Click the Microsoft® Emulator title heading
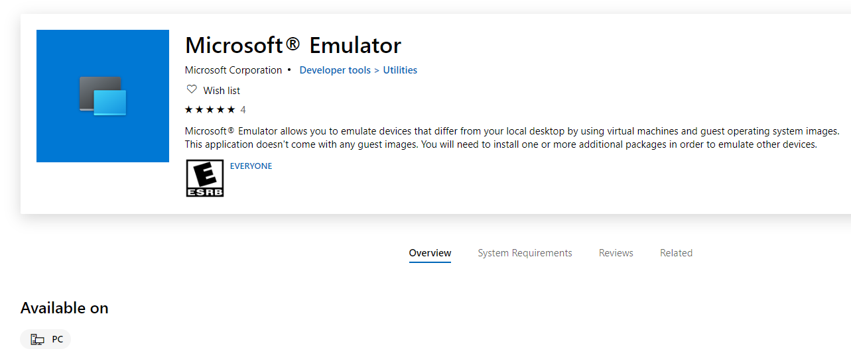 click(293, 45)
